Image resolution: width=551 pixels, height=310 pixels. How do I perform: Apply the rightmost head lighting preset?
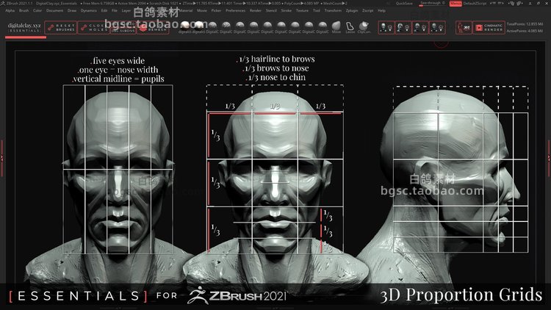pos(437,27)
